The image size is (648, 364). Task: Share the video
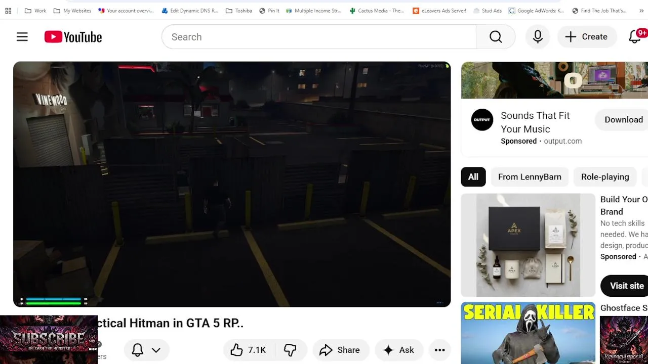pyautogui.click(x=340, y=350)
